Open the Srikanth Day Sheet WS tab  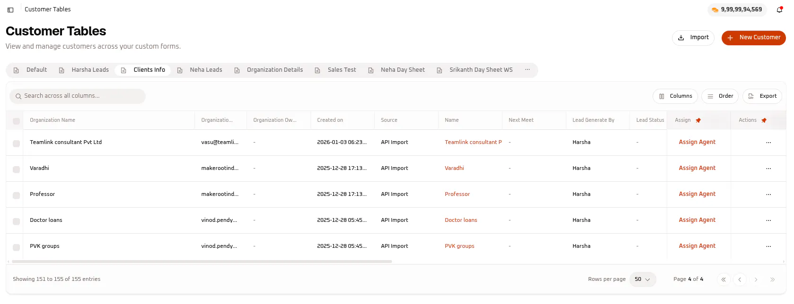point(475,70)
